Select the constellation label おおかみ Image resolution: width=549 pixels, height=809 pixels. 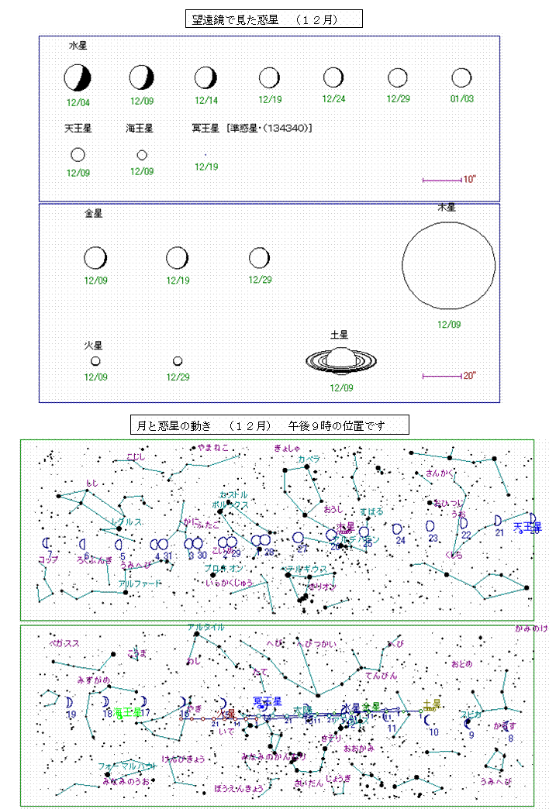coord(358,748)
